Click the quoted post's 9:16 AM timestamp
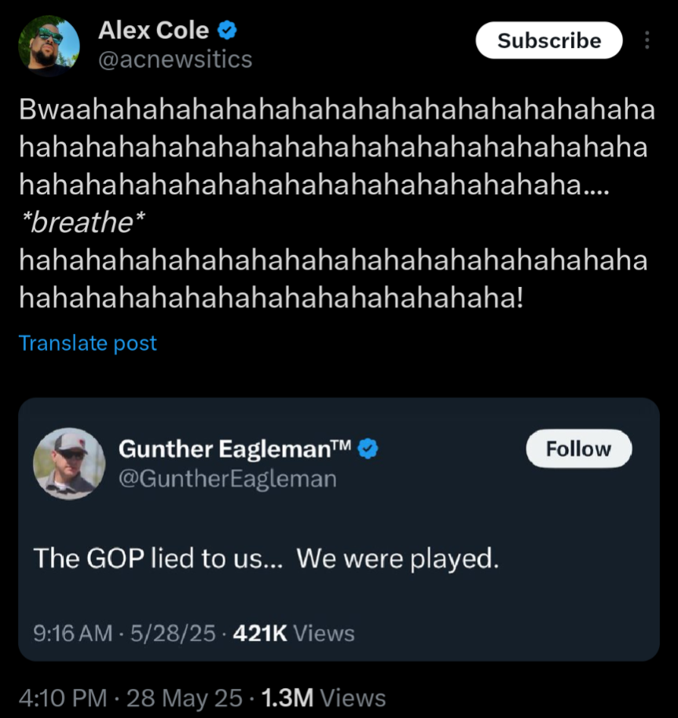Screen dimensions: 678x718 pos(72,633)
